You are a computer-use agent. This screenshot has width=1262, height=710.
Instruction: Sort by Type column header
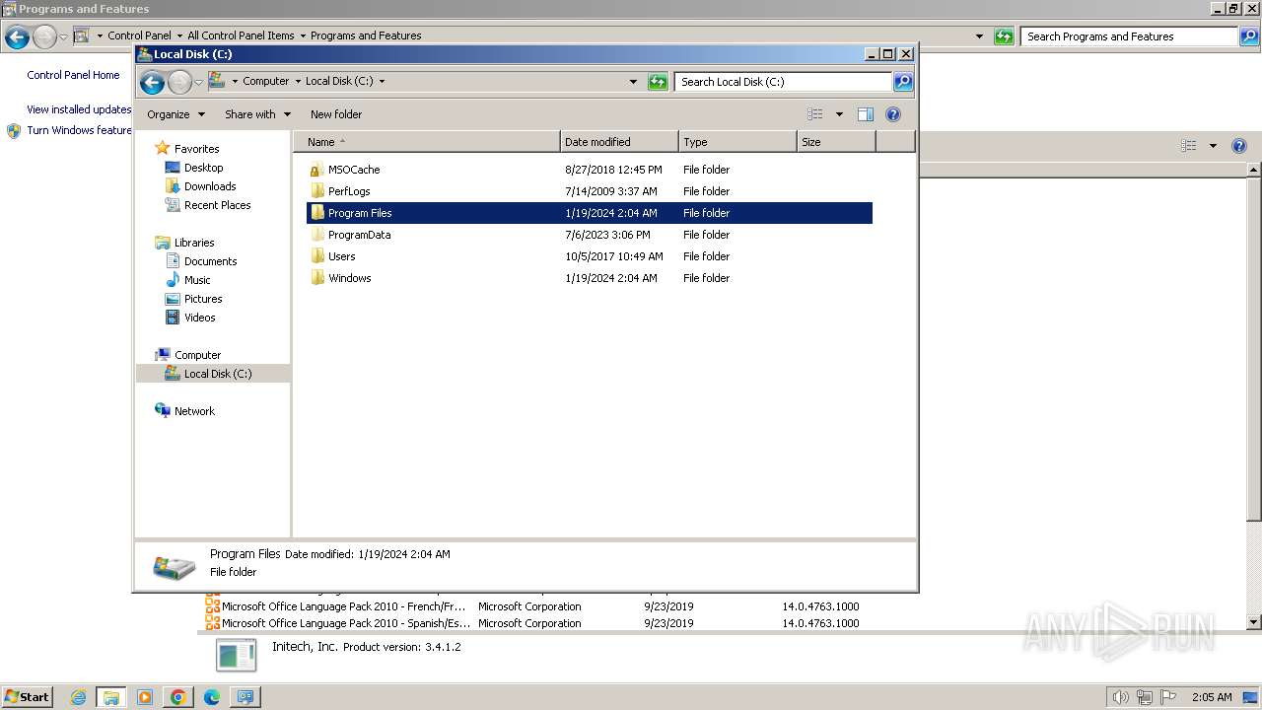[737, 142]
